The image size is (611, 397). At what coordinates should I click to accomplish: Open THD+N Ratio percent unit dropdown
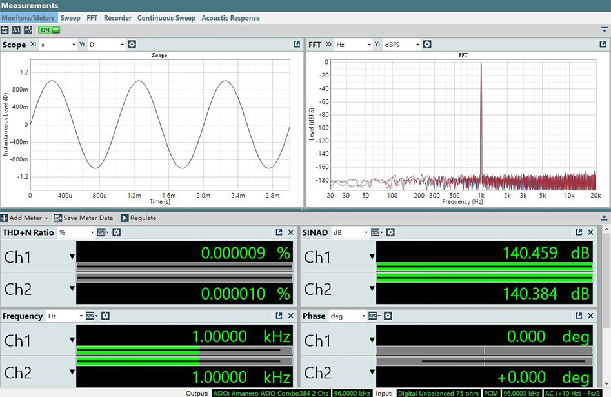(76, 232)
